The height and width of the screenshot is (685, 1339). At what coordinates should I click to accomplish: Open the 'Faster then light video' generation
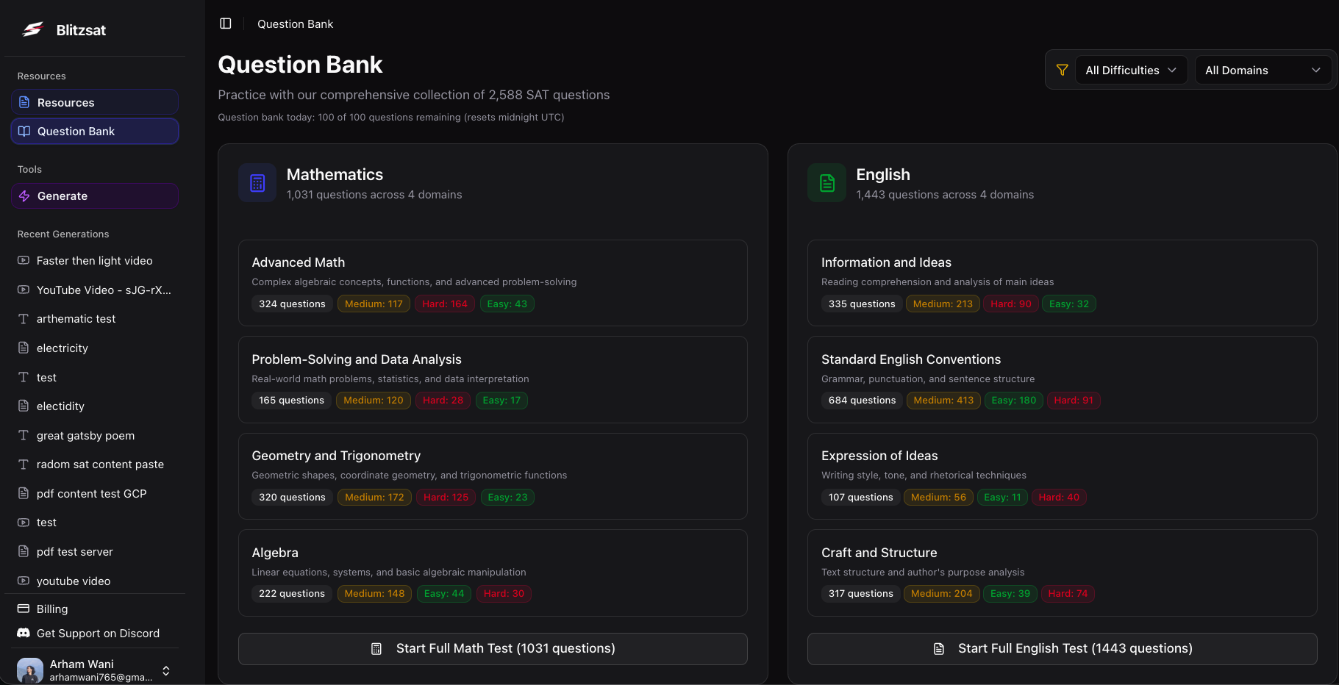(x=94, y=261)
